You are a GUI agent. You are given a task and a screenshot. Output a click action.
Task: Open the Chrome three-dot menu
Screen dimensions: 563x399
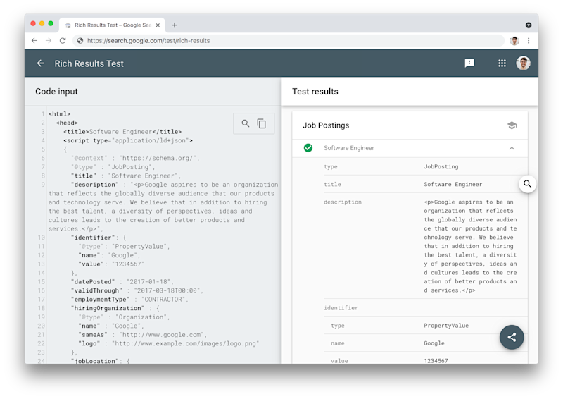click(x=529, y=41)
